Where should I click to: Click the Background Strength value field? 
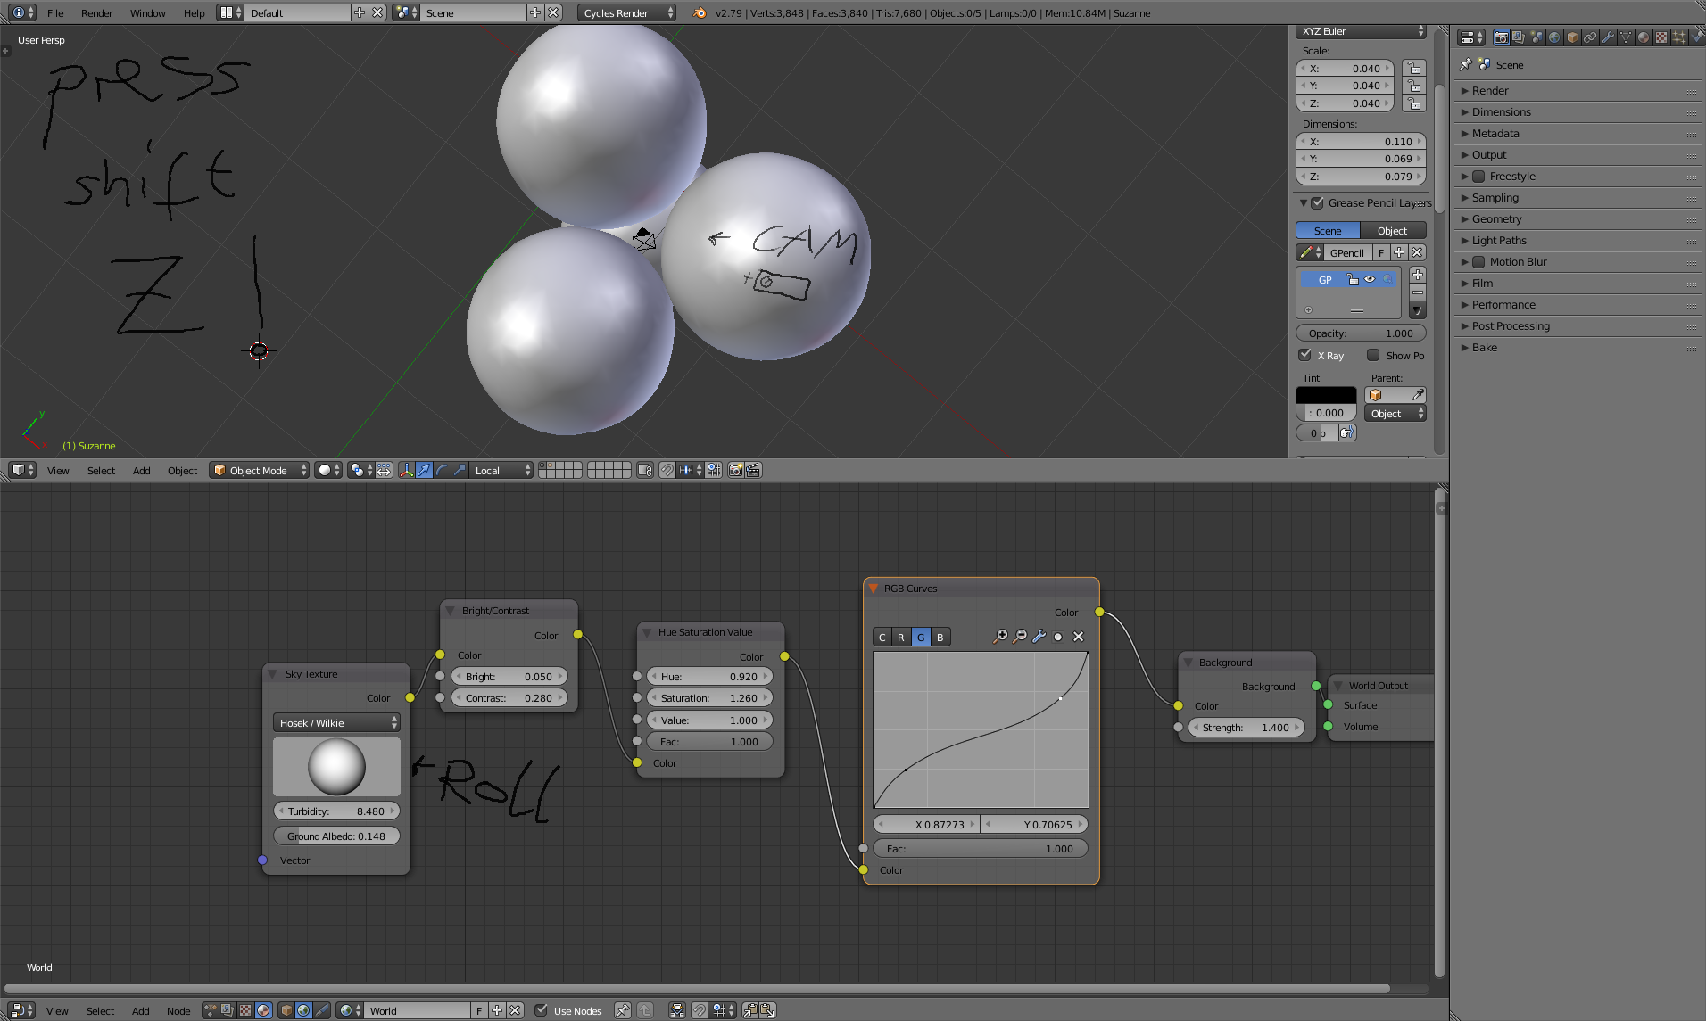point(1246,728)
